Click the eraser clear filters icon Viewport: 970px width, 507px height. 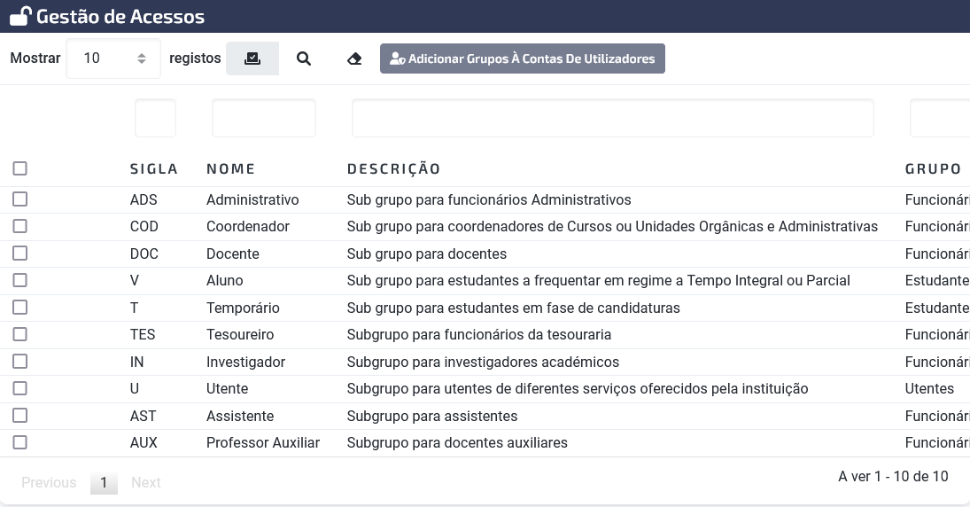click(x=354, y=58)
